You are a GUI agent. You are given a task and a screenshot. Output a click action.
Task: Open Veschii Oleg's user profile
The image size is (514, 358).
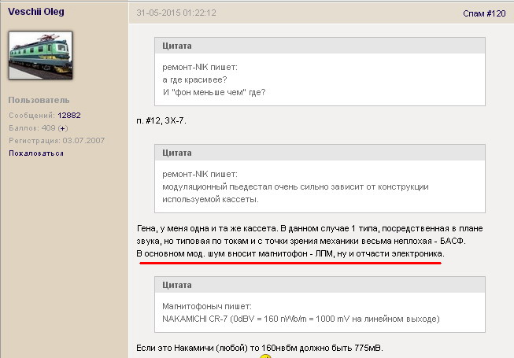tap(36, 13)
